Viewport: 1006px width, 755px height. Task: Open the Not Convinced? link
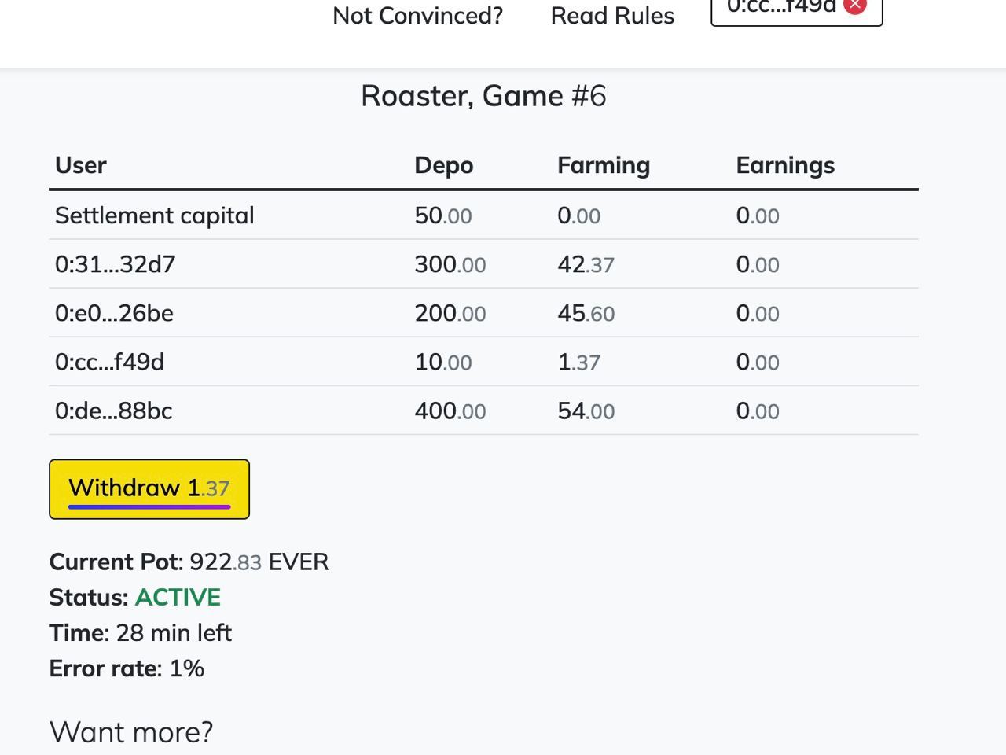click(x=417, y=16)
